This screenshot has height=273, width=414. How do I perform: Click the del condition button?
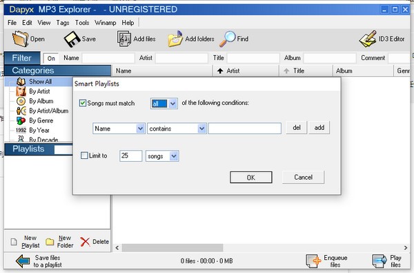click(297, 127)
